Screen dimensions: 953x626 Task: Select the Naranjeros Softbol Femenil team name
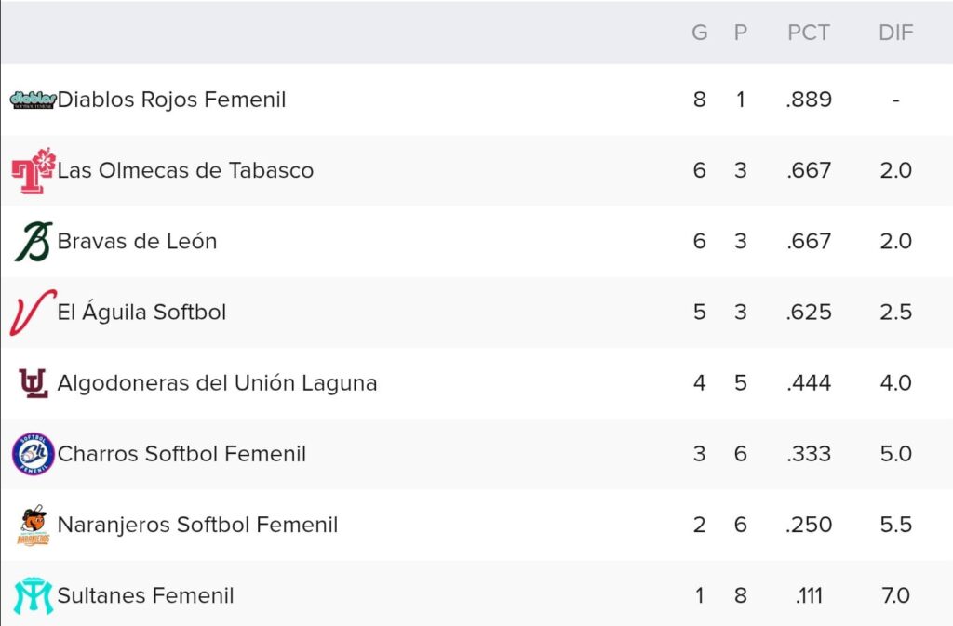tap(197, 525)
